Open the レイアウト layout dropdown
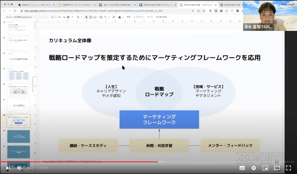This screenshot has width=297, height=174. click(138, 17)
